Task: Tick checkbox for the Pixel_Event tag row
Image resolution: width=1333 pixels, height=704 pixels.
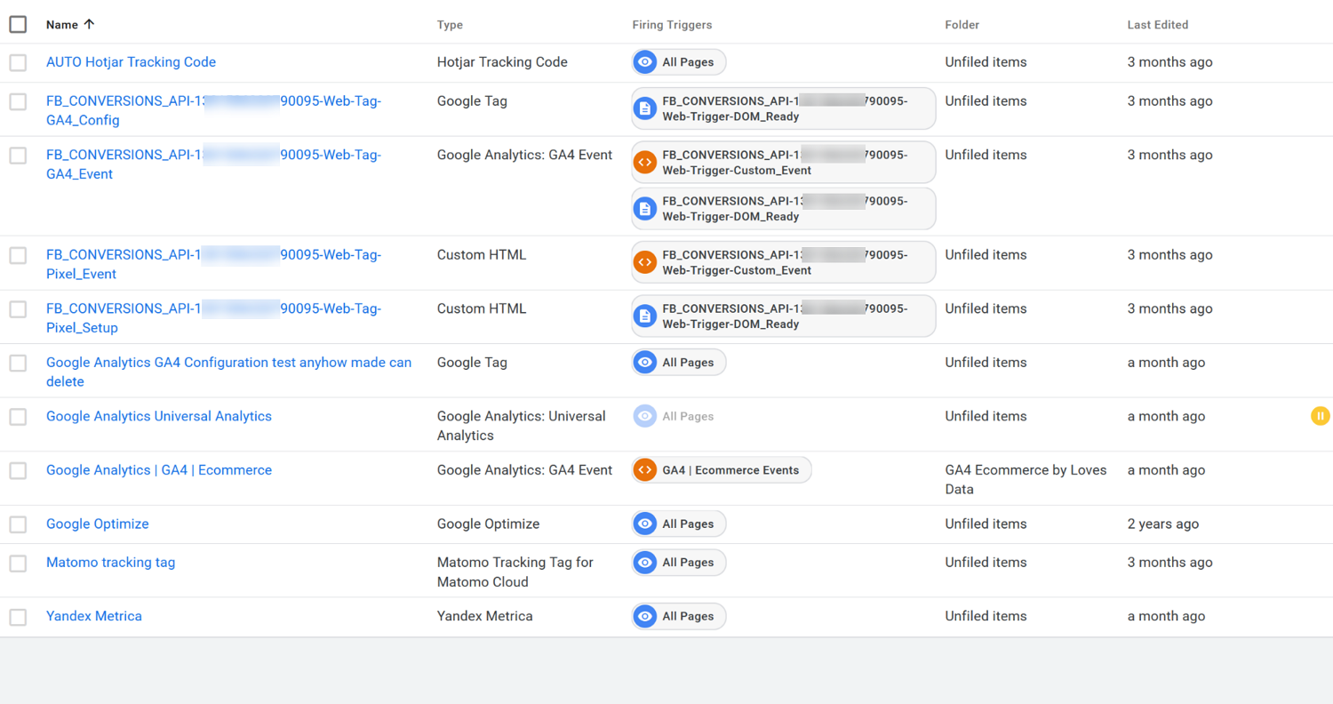Action: [x=18, y=255]
